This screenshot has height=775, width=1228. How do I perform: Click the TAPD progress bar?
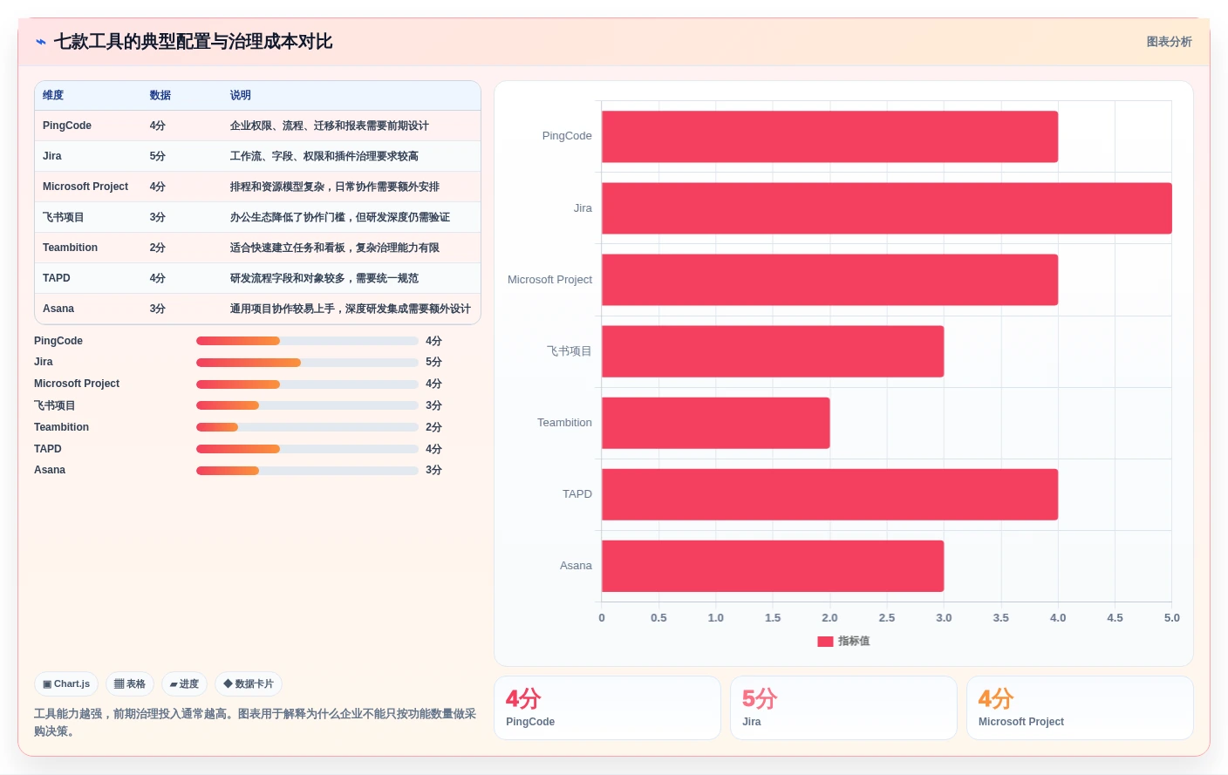(x=307, y=449)
